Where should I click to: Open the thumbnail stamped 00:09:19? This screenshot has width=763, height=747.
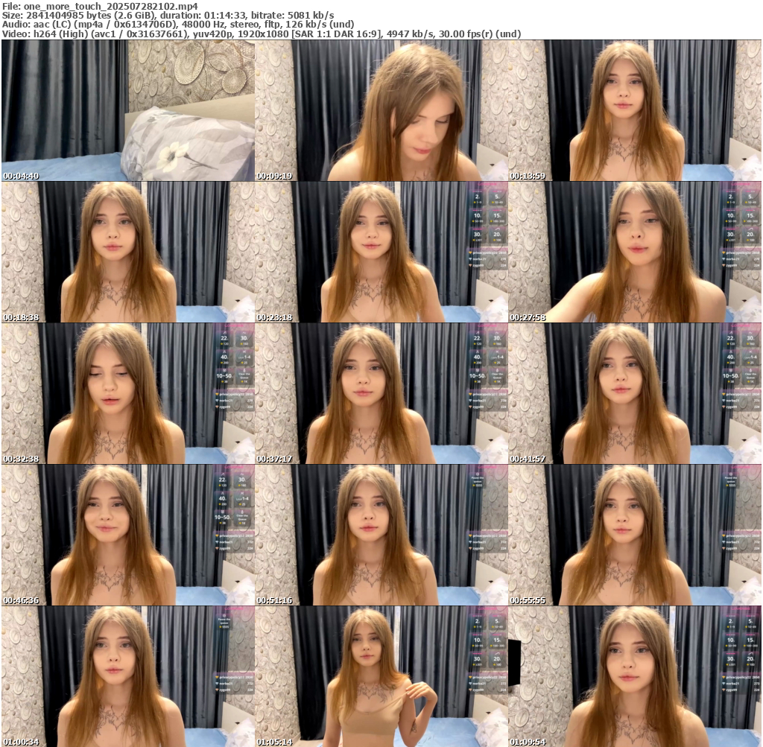[x=381, y=110]
